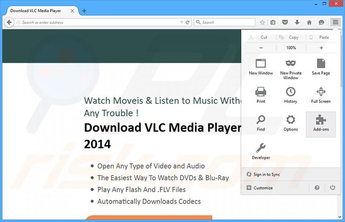Show bookmarks list icon
Screen dimensions: 345x222
tap(273, 22)
